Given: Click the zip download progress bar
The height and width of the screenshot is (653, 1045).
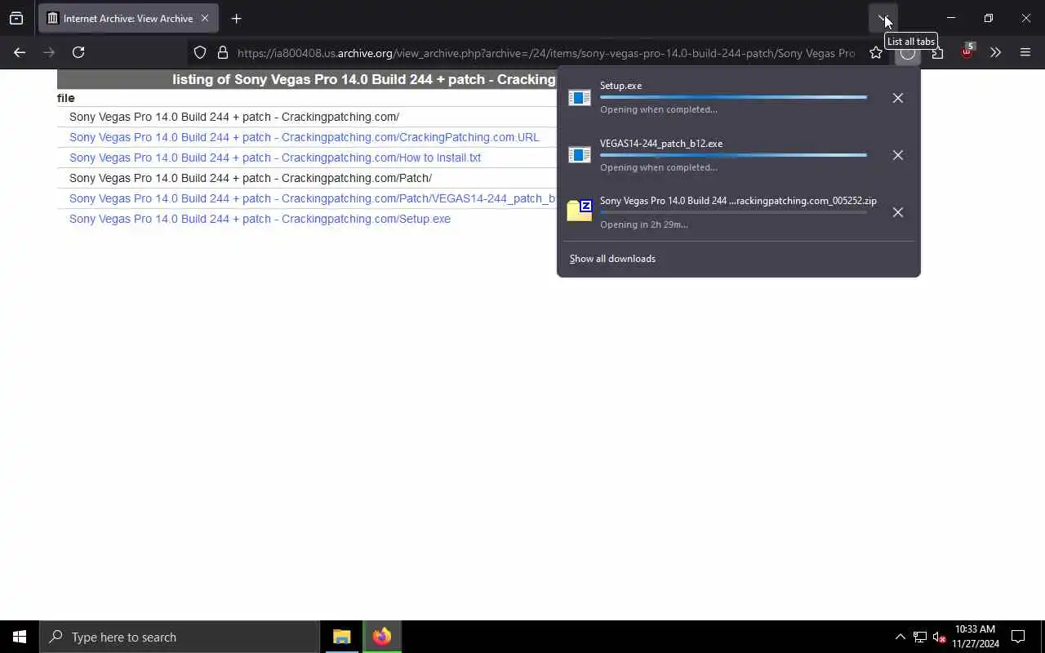Looking at the screenshot, I should (733, 212).
